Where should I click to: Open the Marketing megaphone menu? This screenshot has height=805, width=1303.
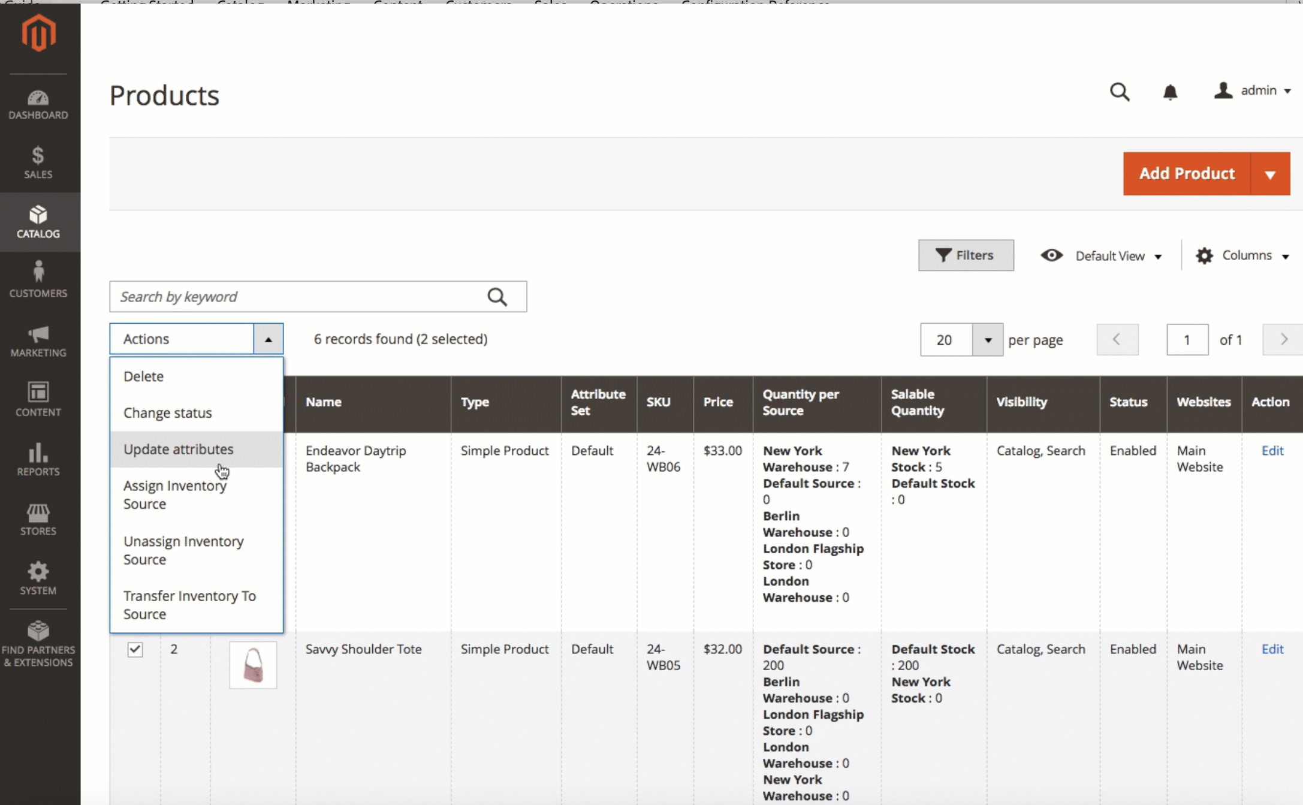(38, 341)
